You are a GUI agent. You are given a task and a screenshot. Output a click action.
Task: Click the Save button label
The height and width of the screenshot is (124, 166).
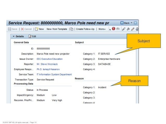point(14,29)
